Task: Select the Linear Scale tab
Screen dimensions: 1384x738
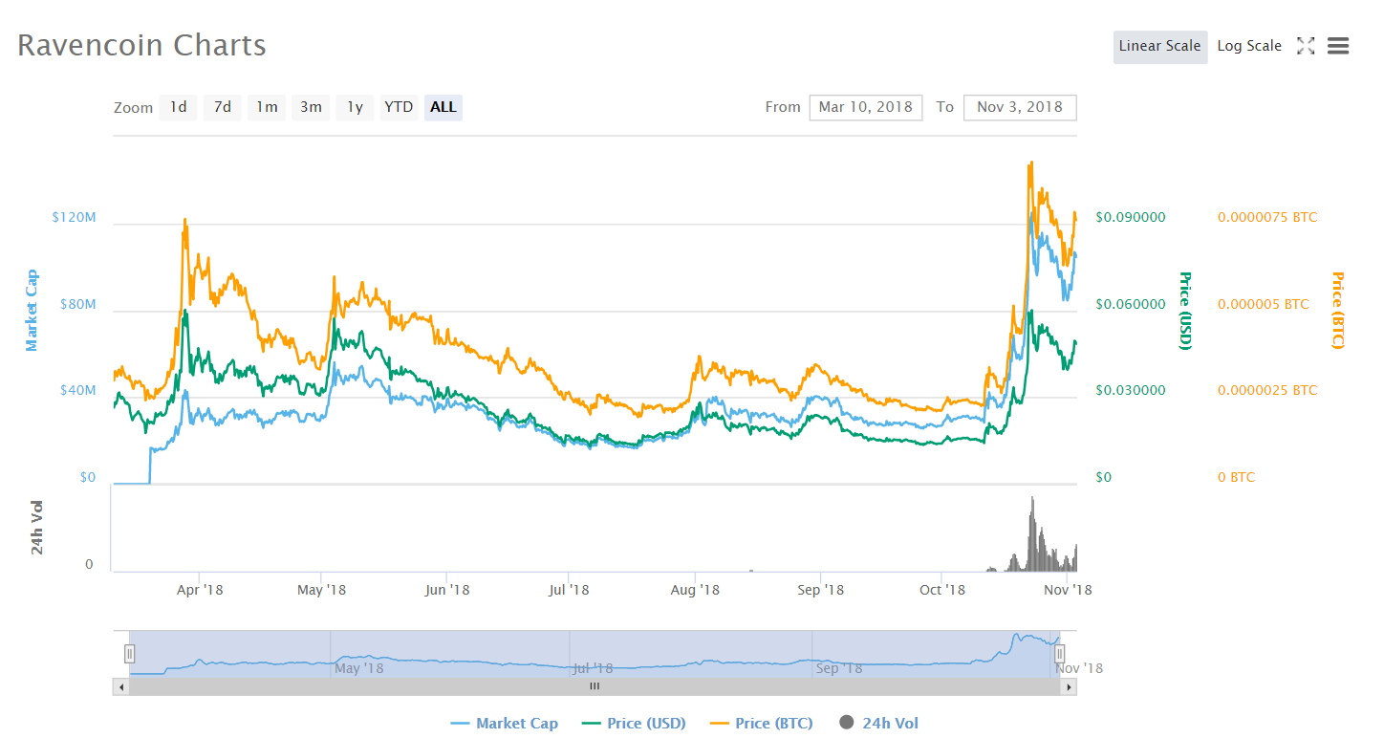Action: tap(1159, 45)
